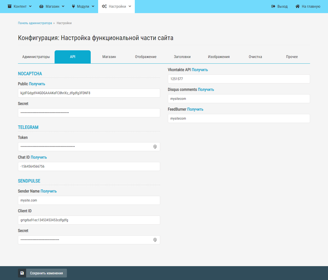Click the home icon next to На главную
Screen dimensions: 328x280
(298, 6)
